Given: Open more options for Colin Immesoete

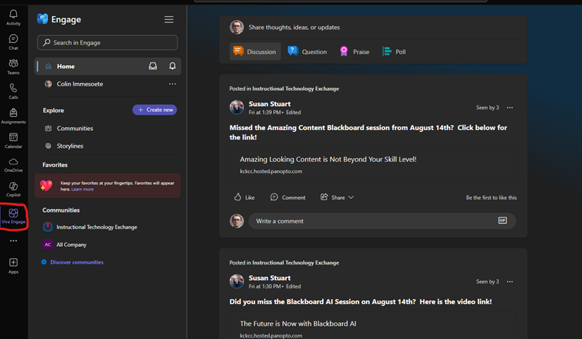Looking at the screenshot, I should point(172,84).
